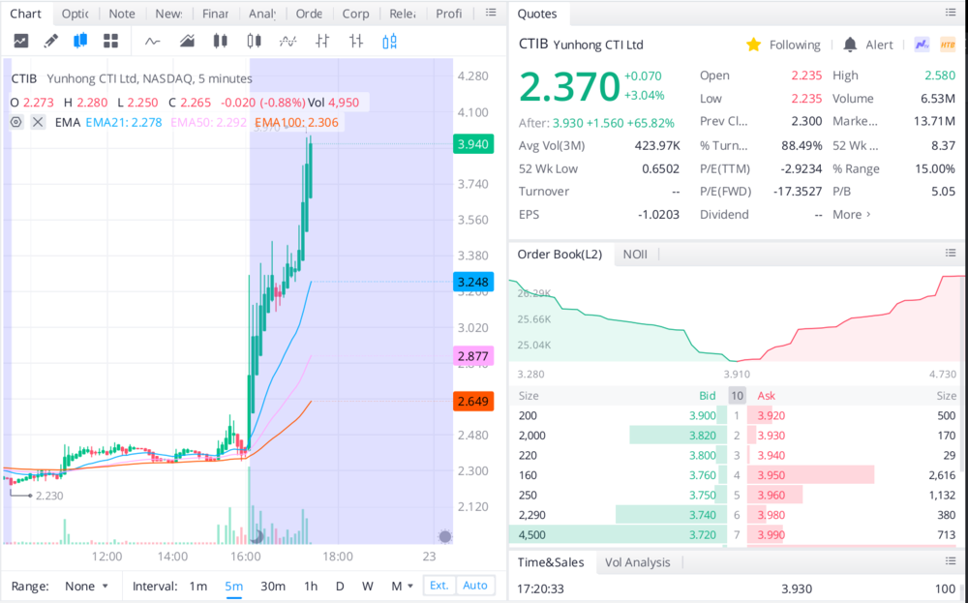Select hollow candlestick chart style
This screenshot has height=603, width=968.
tap(255, 41)
